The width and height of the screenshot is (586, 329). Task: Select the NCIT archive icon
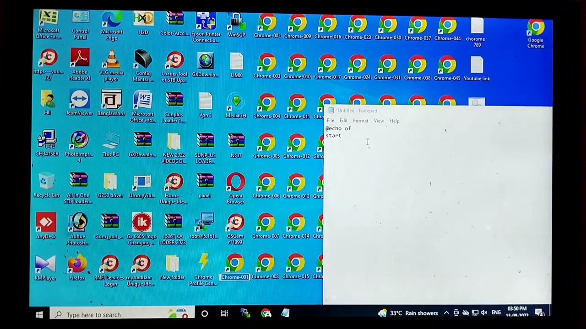point(236,145)
